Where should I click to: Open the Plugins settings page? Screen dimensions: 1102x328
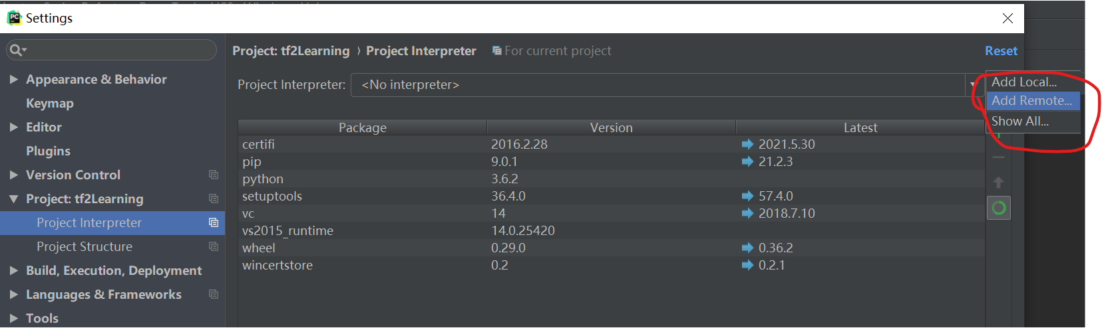[48, 151]
